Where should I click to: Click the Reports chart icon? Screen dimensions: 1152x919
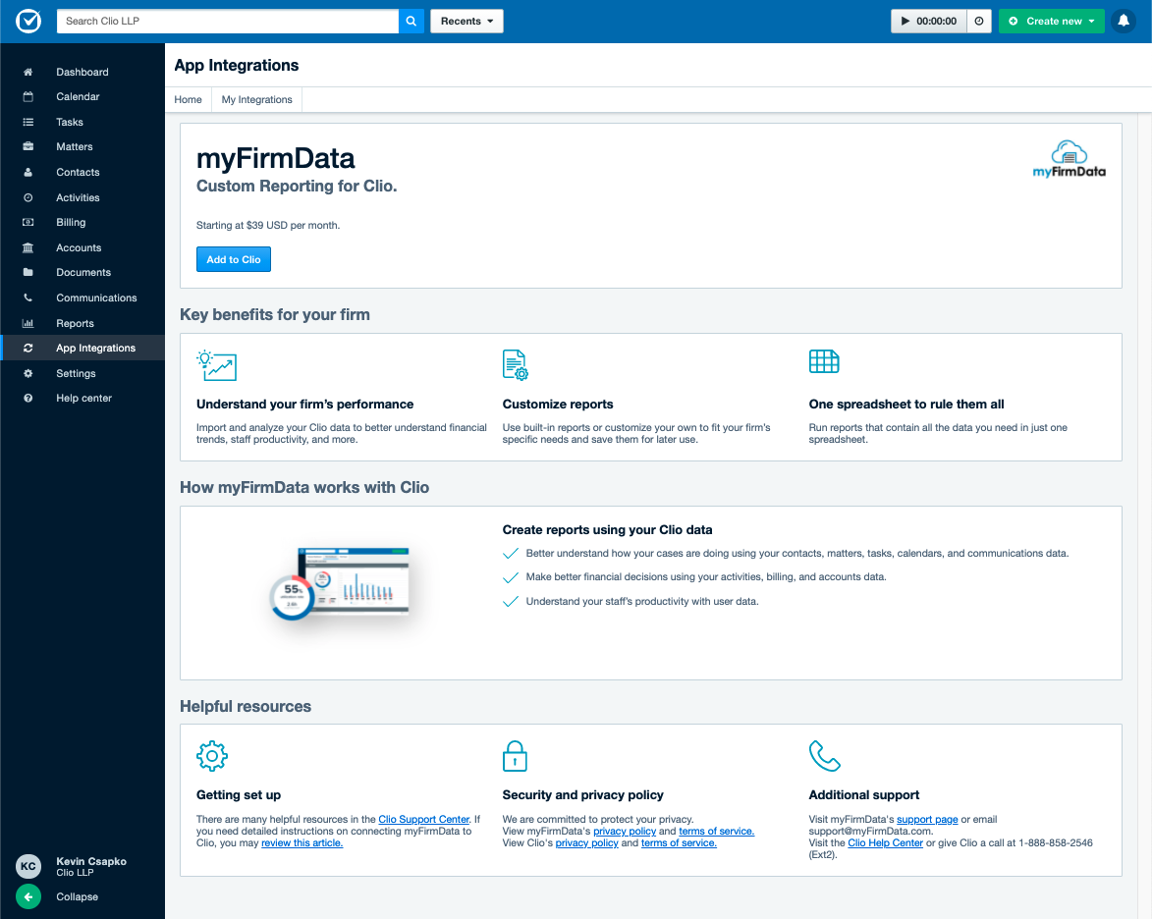27,323
